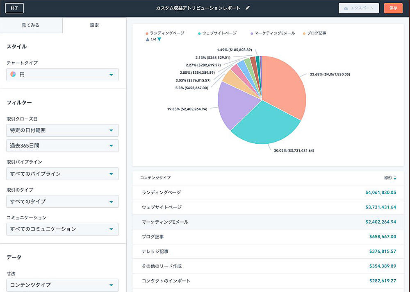This screenshot has height=292, width=410.
Task: Open the すべてのパイプライン dropdown
Action: coord(63,174)
